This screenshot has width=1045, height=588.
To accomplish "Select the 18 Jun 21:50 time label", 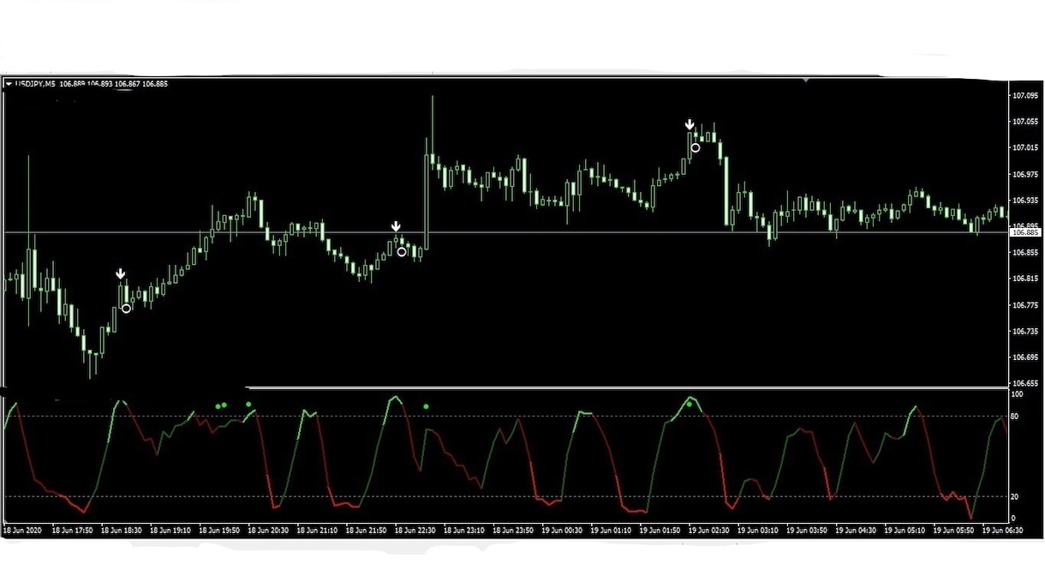I will (x=365, y=530).
